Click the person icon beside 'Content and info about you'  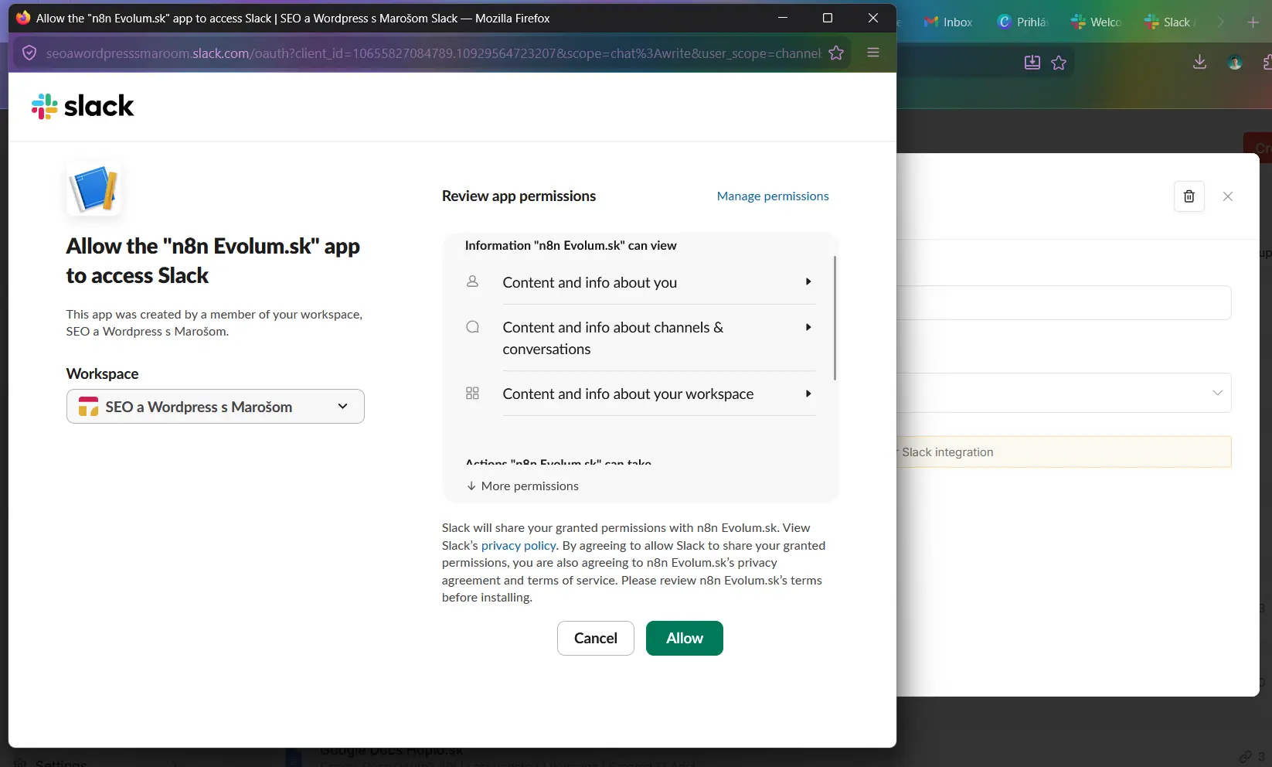coord(472,281)
